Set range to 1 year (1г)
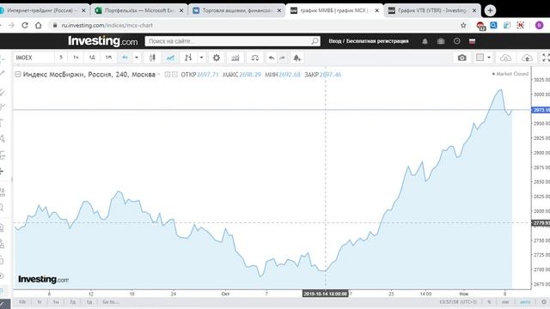The width and height of the screenshot is (550, 309). pyautogui.click(x=40, y=302)
